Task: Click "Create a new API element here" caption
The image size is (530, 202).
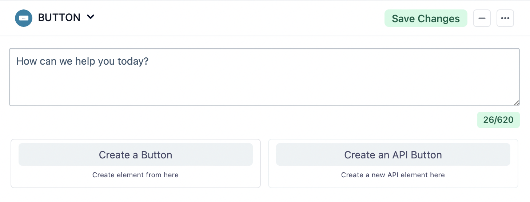Action: point(393,175)
